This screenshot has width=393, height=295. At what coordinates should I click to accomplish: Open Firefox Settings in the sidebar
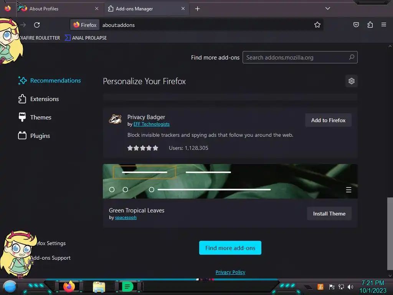[x=50, y=243]
